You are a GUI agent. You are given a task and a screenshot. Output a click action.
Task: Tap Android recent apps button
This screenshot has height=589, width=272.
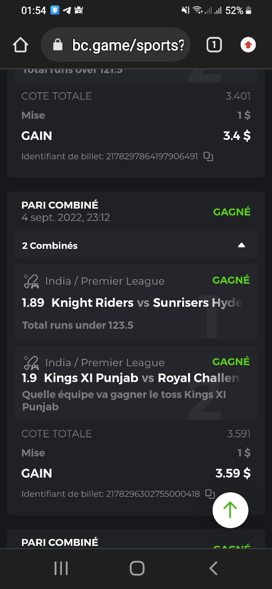pyautogui.click(x=61, y=568)
